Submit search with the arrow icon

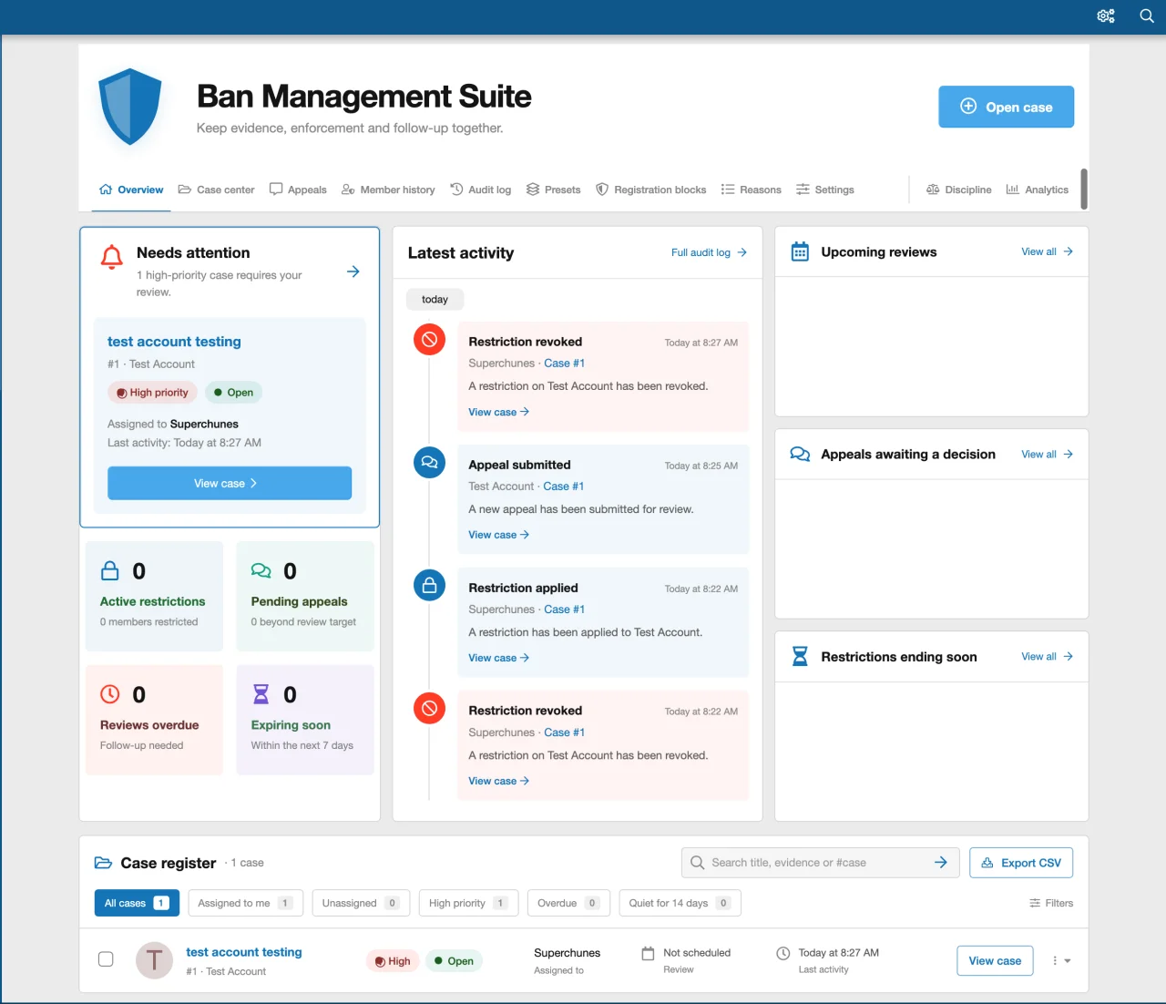(x=941, y=863)
